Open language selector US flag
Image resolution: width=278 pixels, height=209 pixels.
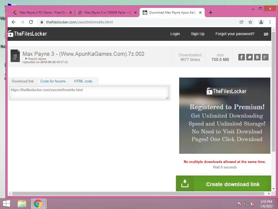pyautogui.click(x=266, y=34)
